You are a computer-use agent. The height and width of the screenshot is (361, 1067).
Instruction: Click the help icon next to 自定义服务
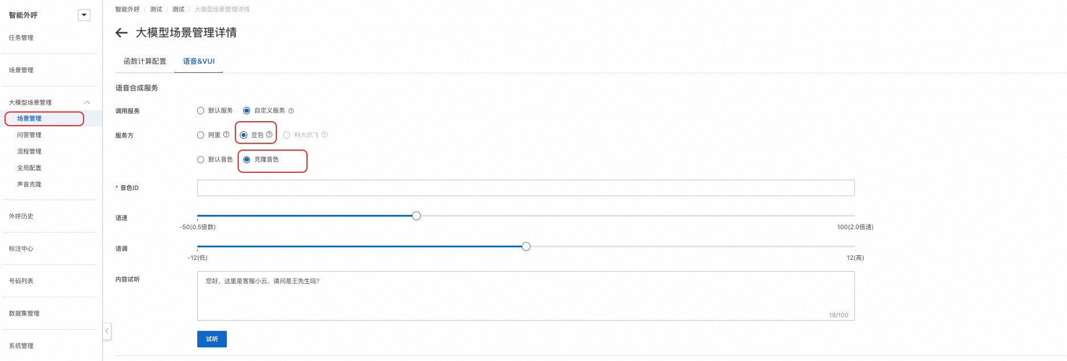tap(291, 111)
